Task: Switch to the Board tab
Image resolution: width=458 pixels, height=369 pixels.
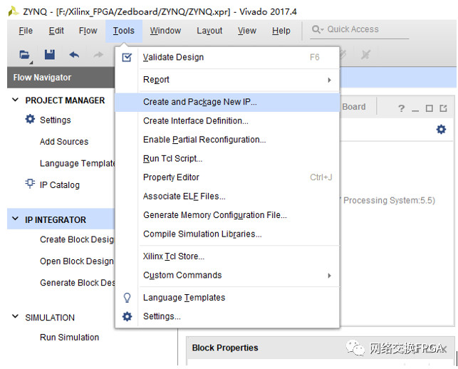Action: 354,107
